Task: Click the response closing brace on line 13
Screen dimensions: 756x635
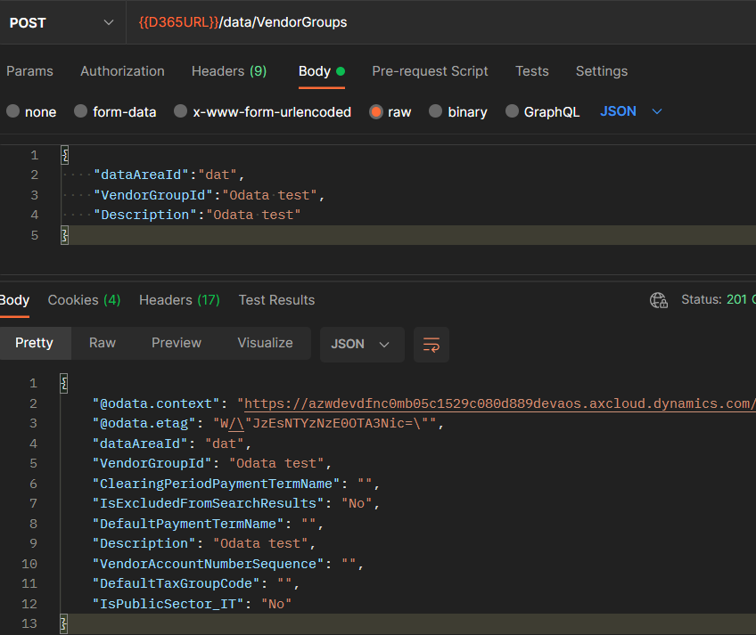Action: (63, 624)
